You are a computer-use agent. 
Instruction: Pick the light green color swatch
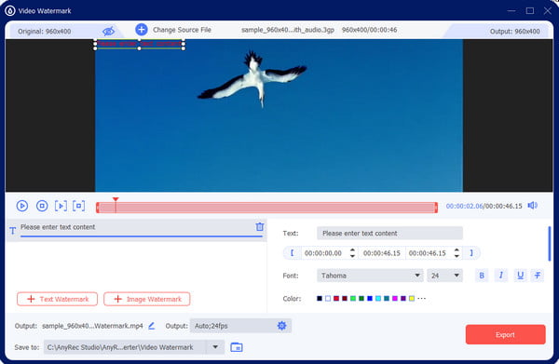(x=353, y=299)
